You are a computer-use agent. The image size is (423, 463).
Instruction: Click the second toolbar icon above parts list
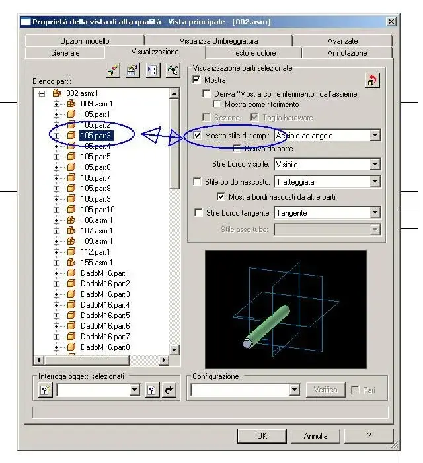point(133,71)
